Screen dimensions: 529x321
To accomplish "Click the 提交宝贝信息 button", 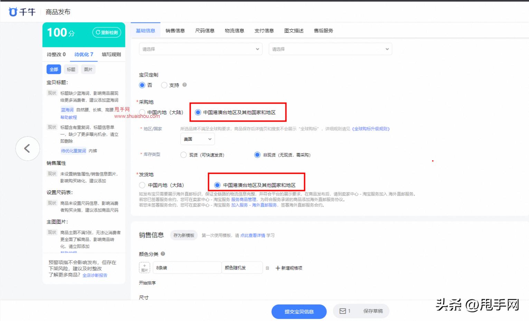I will click(x=299, y=311).
